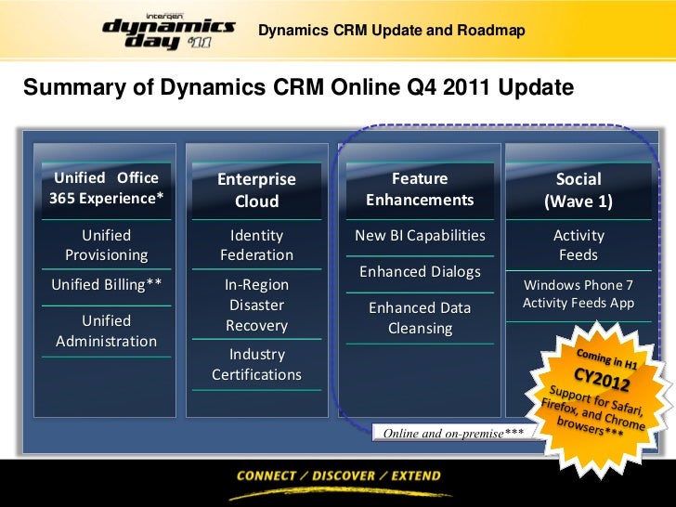Click the CONNECT / DISCOVER / EXTEND tagline
This screenshot has width=676, height=507.
(339, 476)
